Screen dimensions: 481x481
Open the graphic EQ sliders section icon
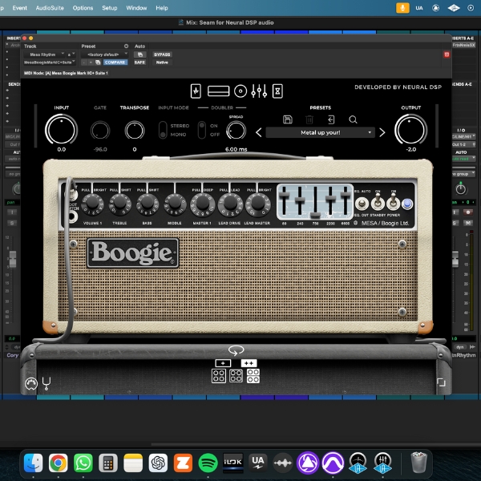[x=259, y=91]
